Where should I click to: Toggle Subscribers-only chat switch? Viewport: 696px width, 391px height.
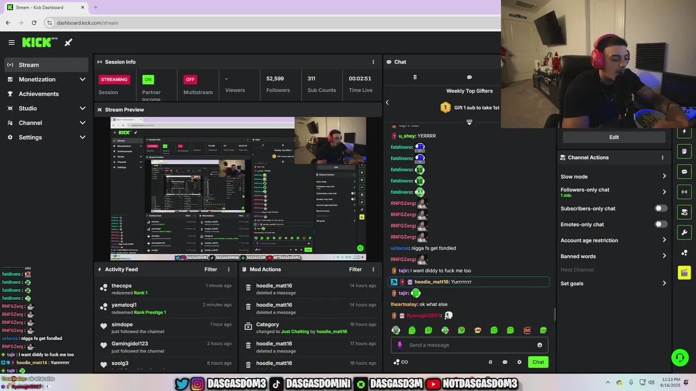[661, 209]
